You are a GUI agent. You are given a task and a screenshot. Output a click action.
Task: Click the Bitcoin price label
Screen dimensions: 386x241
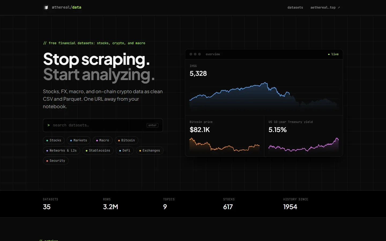tap(201, 122)
